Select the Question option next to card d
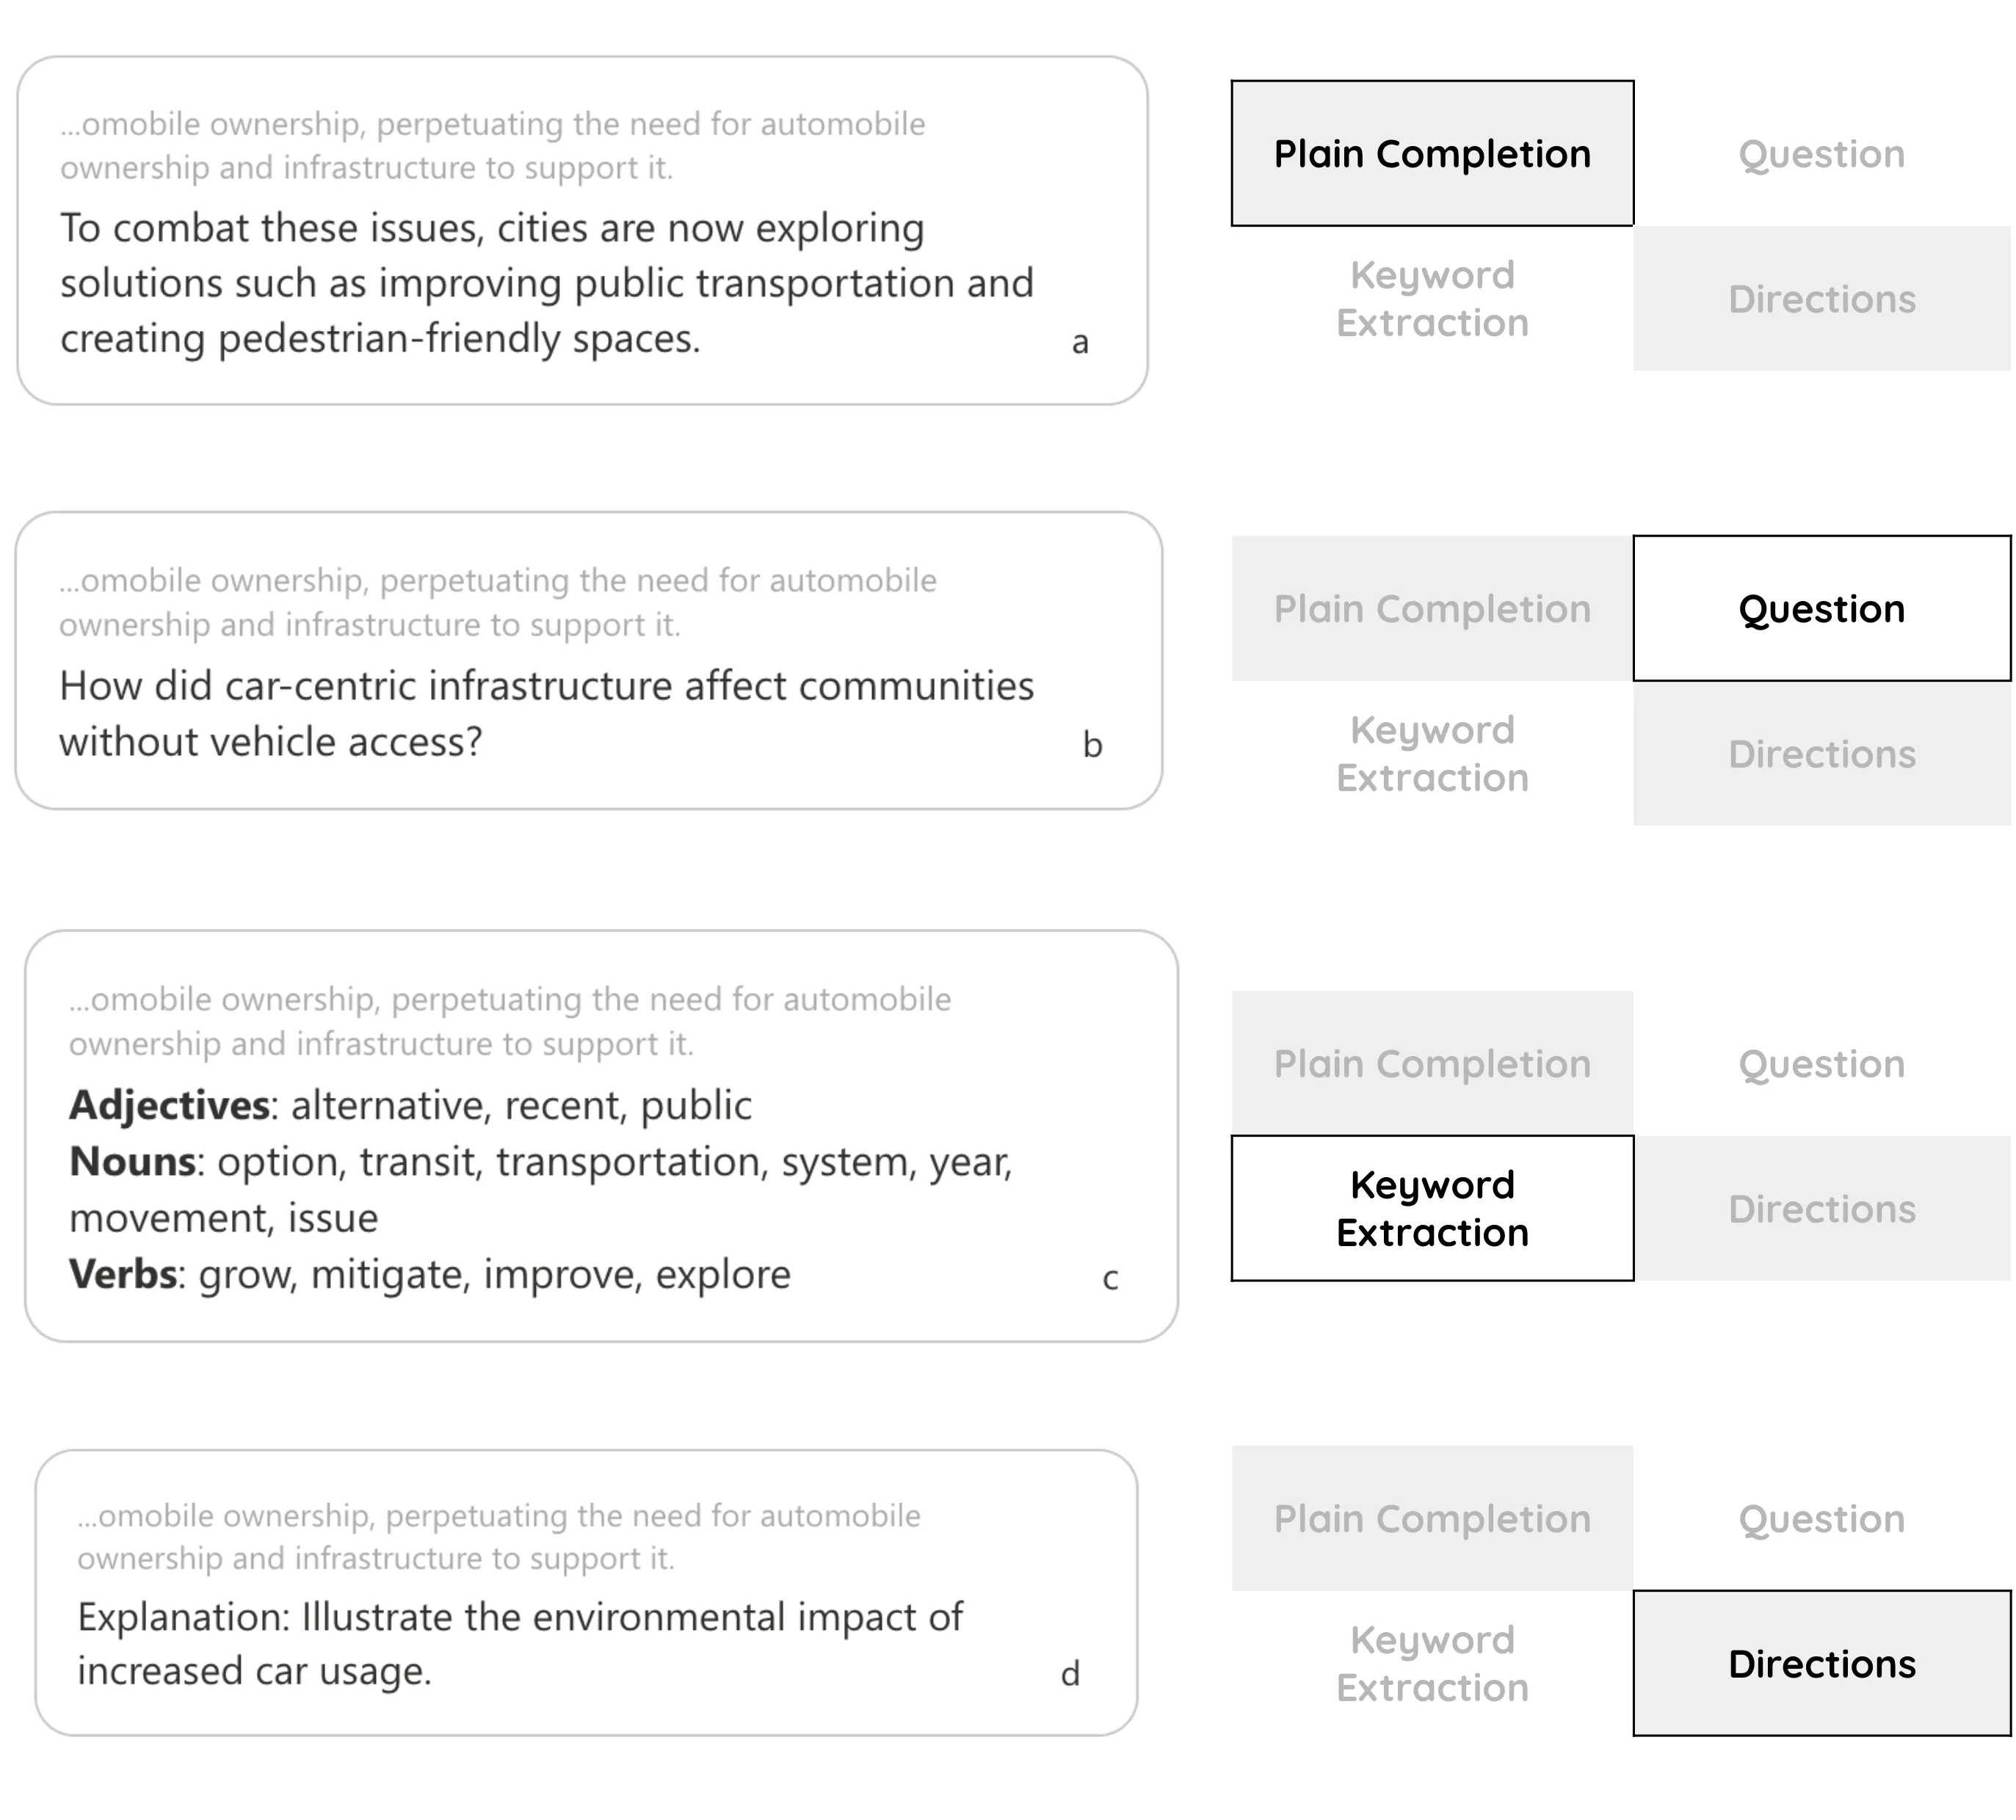This screenshot has width=2016, height=1820. (x=1821, y=1518)
